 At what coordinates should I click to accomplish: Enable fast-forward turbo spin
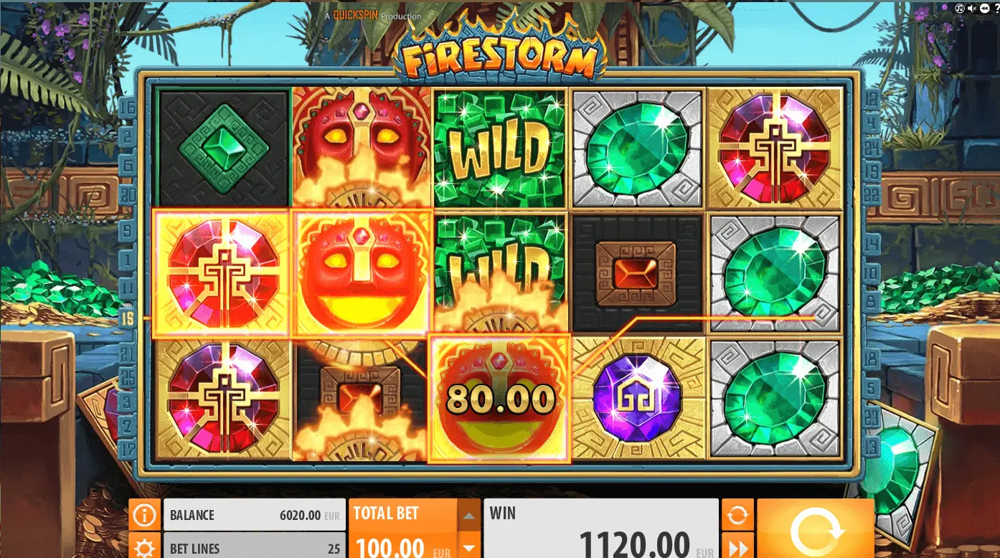pyautogui.click(x=737, y=546)
